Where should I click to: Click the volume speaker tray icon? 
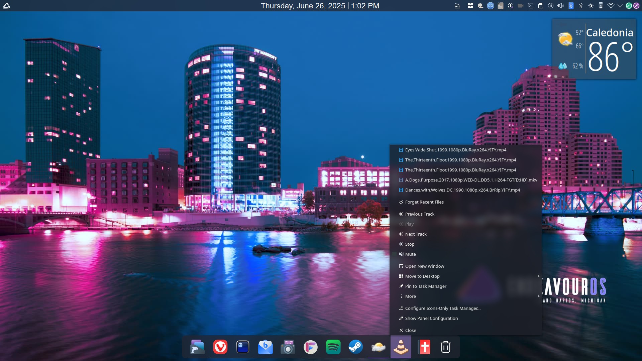(x=560, y=6)
